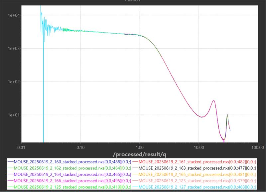Click the blue line swatch for dataset 160

click(x=10, y=161)
